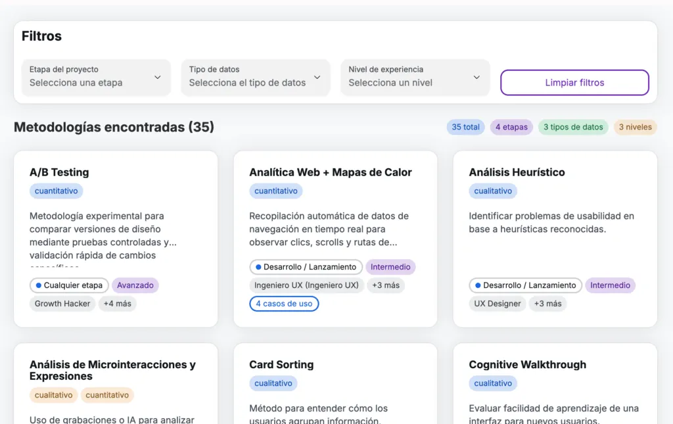Click the 3 niveles badge
The image size is (673, 424).
pos(635,128)
